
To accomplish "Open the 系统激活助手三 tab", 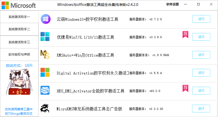I will tap(19, 42).
